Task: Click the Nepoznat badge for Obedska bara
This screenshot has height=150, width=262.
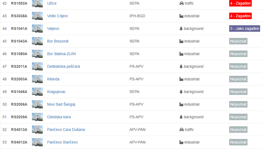Action: (238, 117)
